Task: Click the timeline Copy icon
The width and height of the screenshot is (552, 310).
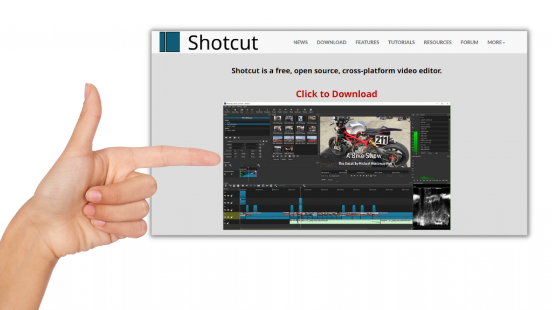Action: (x=234, y=186)
